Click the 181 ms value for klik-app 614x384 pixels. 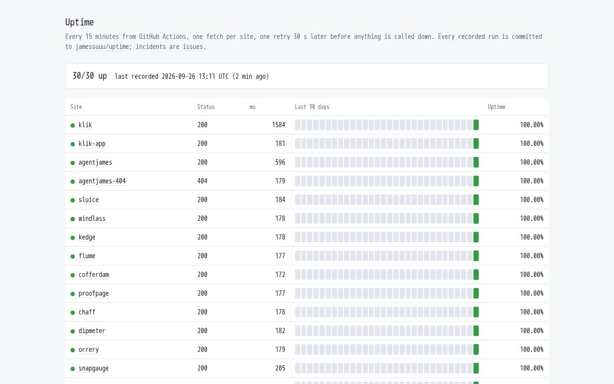pos(280,144)
